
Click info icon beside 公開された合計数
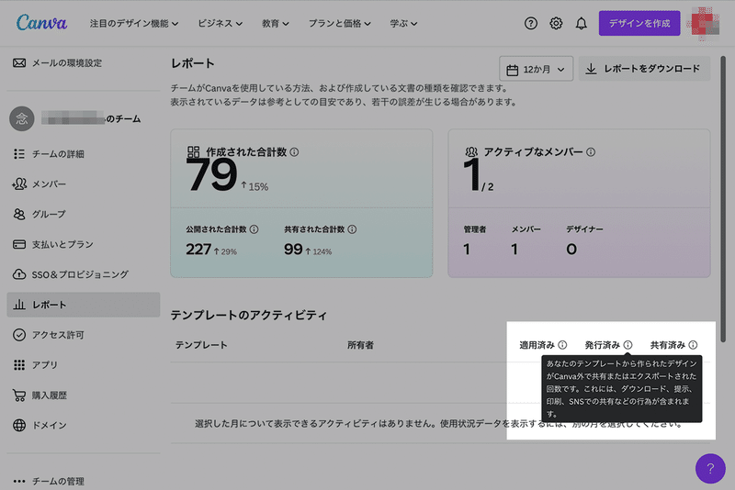[254, 229]
